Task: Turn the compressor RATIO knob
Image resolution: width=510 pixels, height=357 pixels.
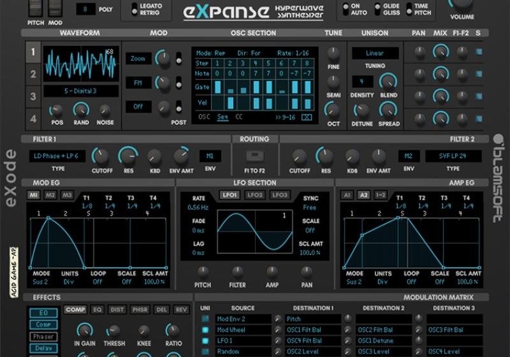Action: [x=173, y=331]
